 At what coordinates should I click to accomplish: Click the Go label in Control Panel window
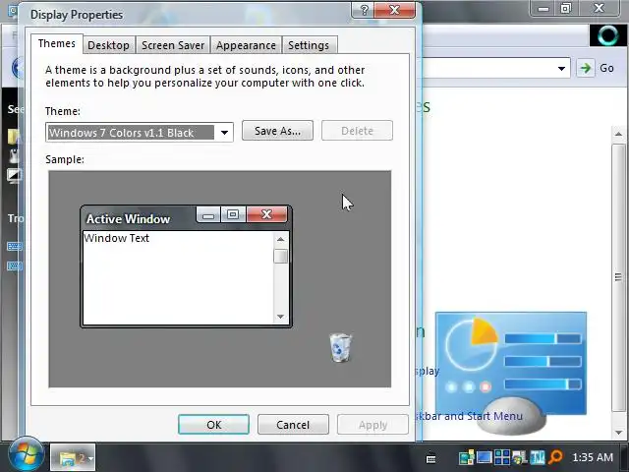(x=606, y=68)
